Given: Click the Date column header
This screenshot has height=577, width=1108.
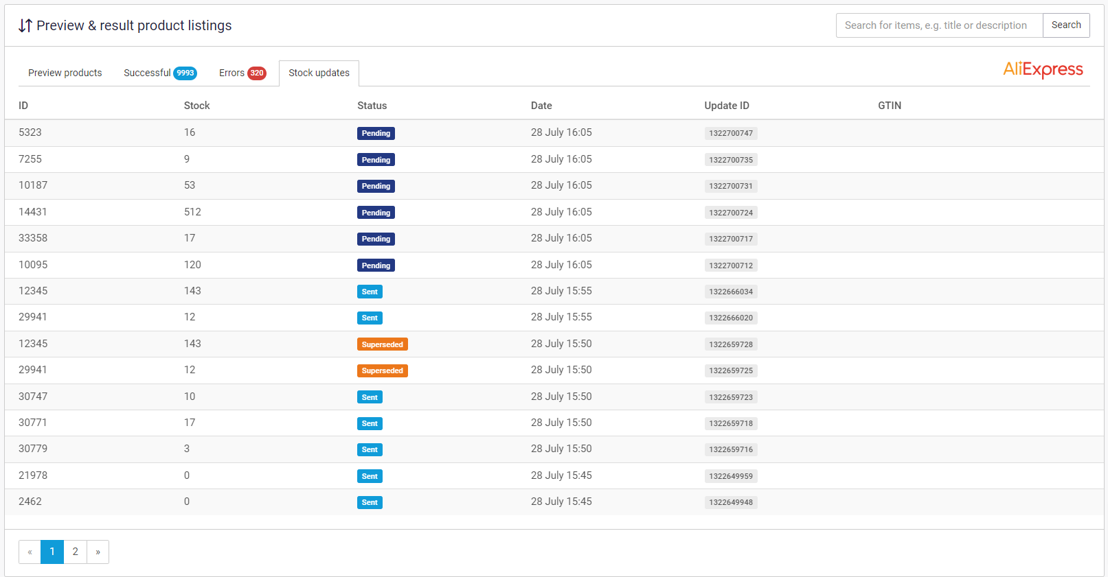Looking at the screenshot, I should [x=541, y=106].
